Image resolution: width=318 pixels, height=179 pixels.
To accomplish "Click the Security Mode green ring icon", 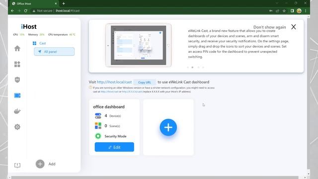I will point(98,136).
